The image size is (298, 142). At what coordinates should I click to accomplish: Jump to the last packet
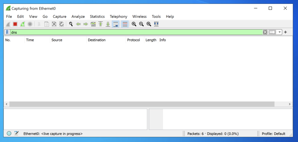[x=108, y=24]
